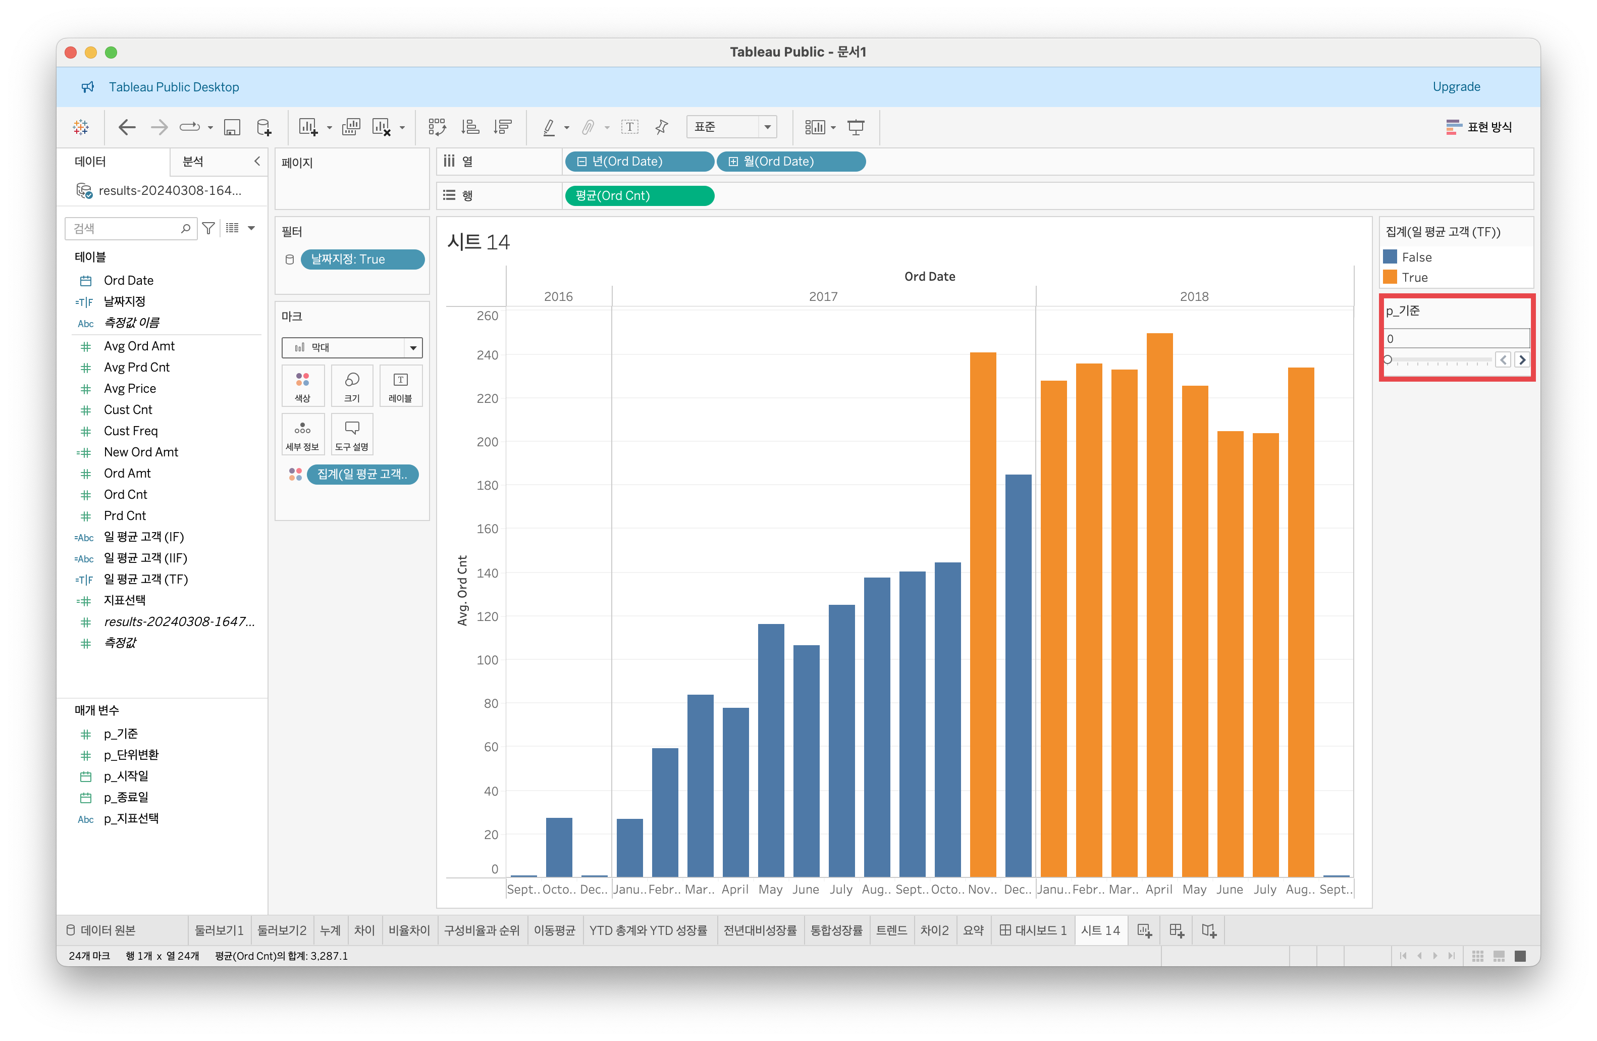Open the data pane view options dropdown

coord(251,228)
